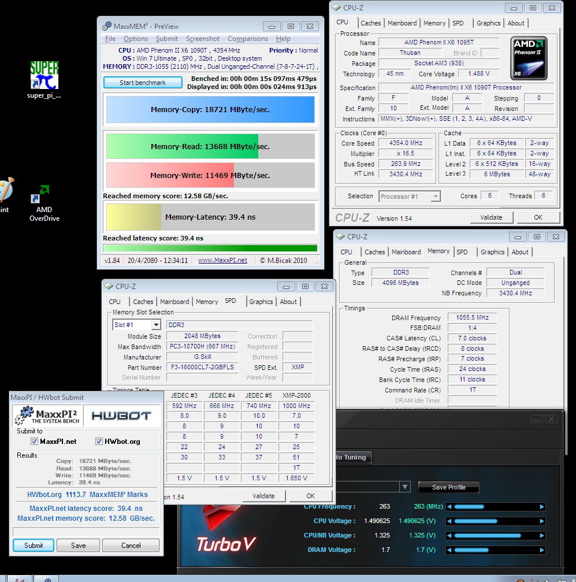576x582 pixels.
Task: Click the XMP-2000 column header
Action: click(296, 395)
